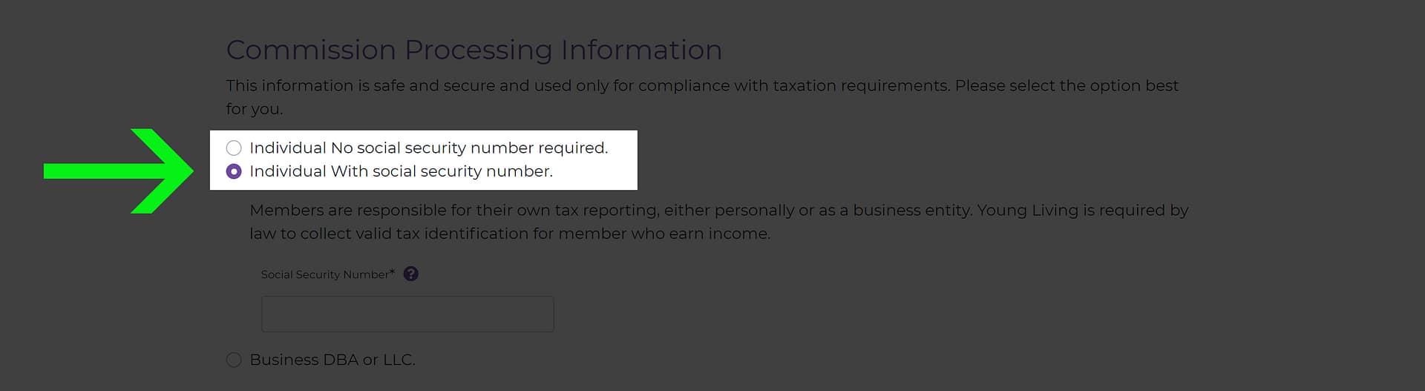
Task: Click the 'Individual No social security number required.' label text
Action: [x=428, y=148]
